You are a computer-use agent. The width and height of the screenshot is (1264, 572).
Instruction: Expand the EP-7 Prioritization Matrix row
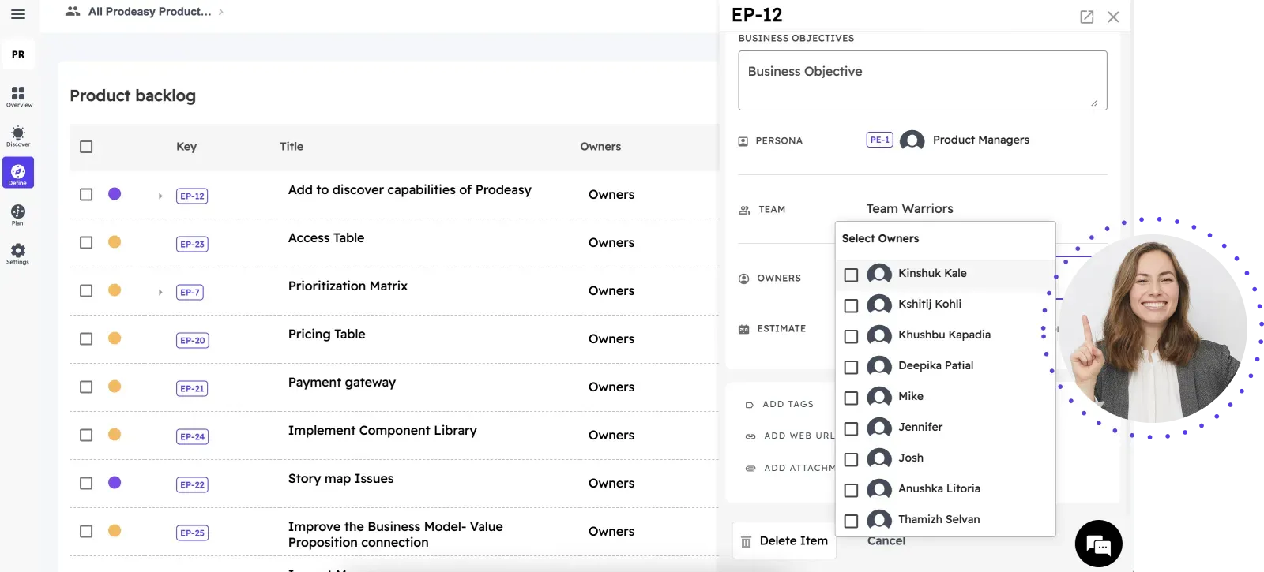(160, 292)
